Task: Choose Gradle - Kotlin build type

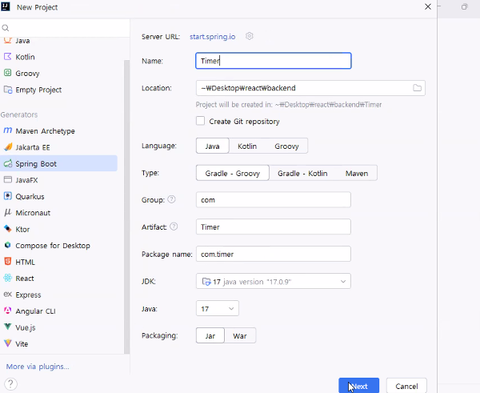Action: (x=302, y=174)
